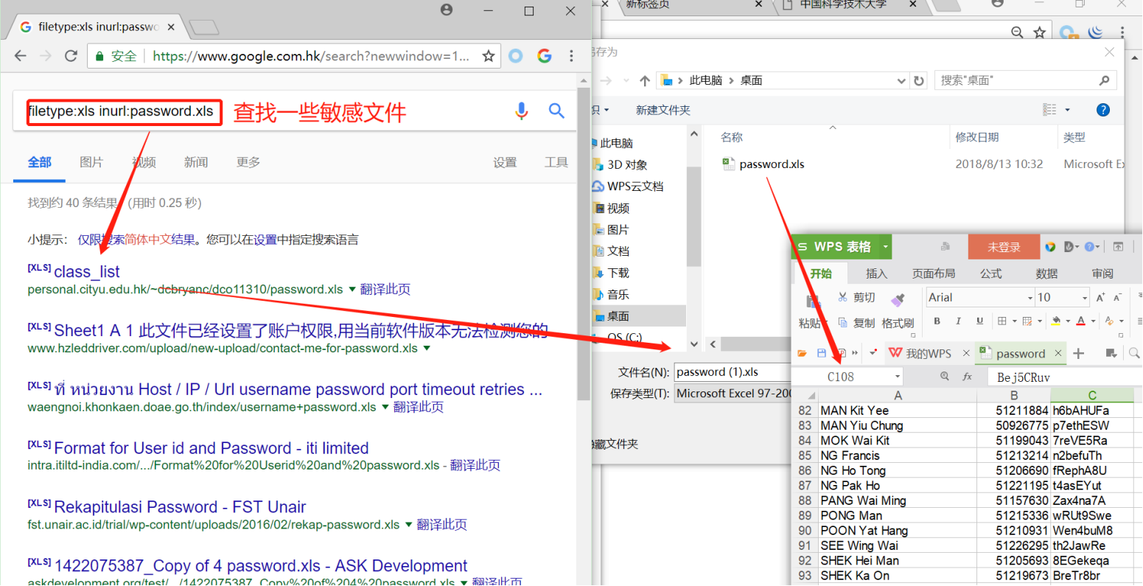This screenshot has width=1143, height=586.
Task: Click the 修改日期 column header in Save As
Action: coord(977,137)
